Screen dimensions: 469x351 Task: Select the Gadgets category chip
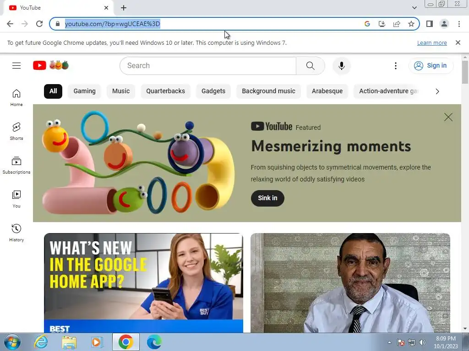213,91
